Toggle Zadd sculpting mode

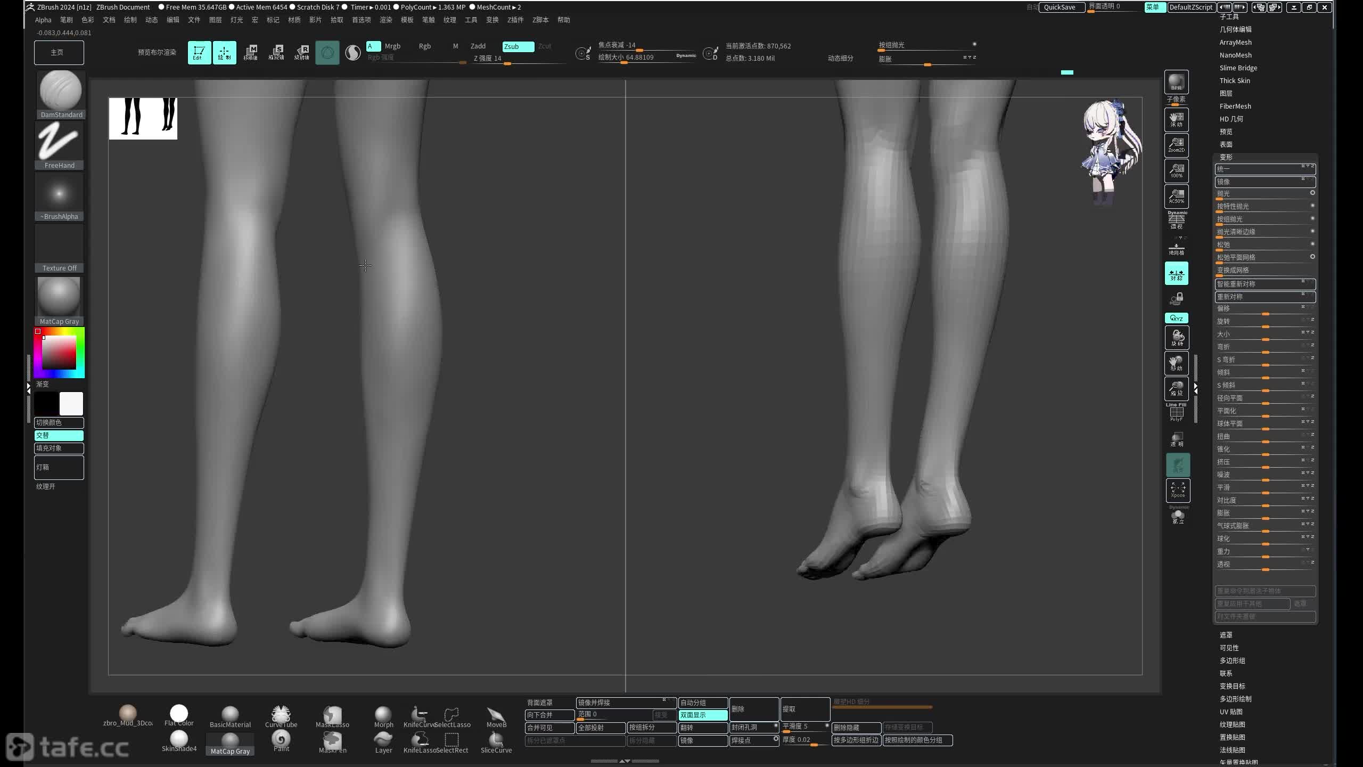(x=478, y=46)
